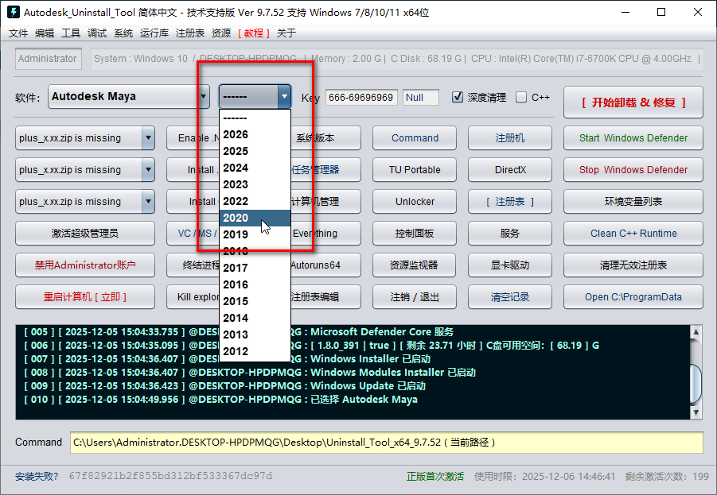The width and height of the screenshot is (717, 495).
Task: Click 清空记录 button
Action: (510, 297)
